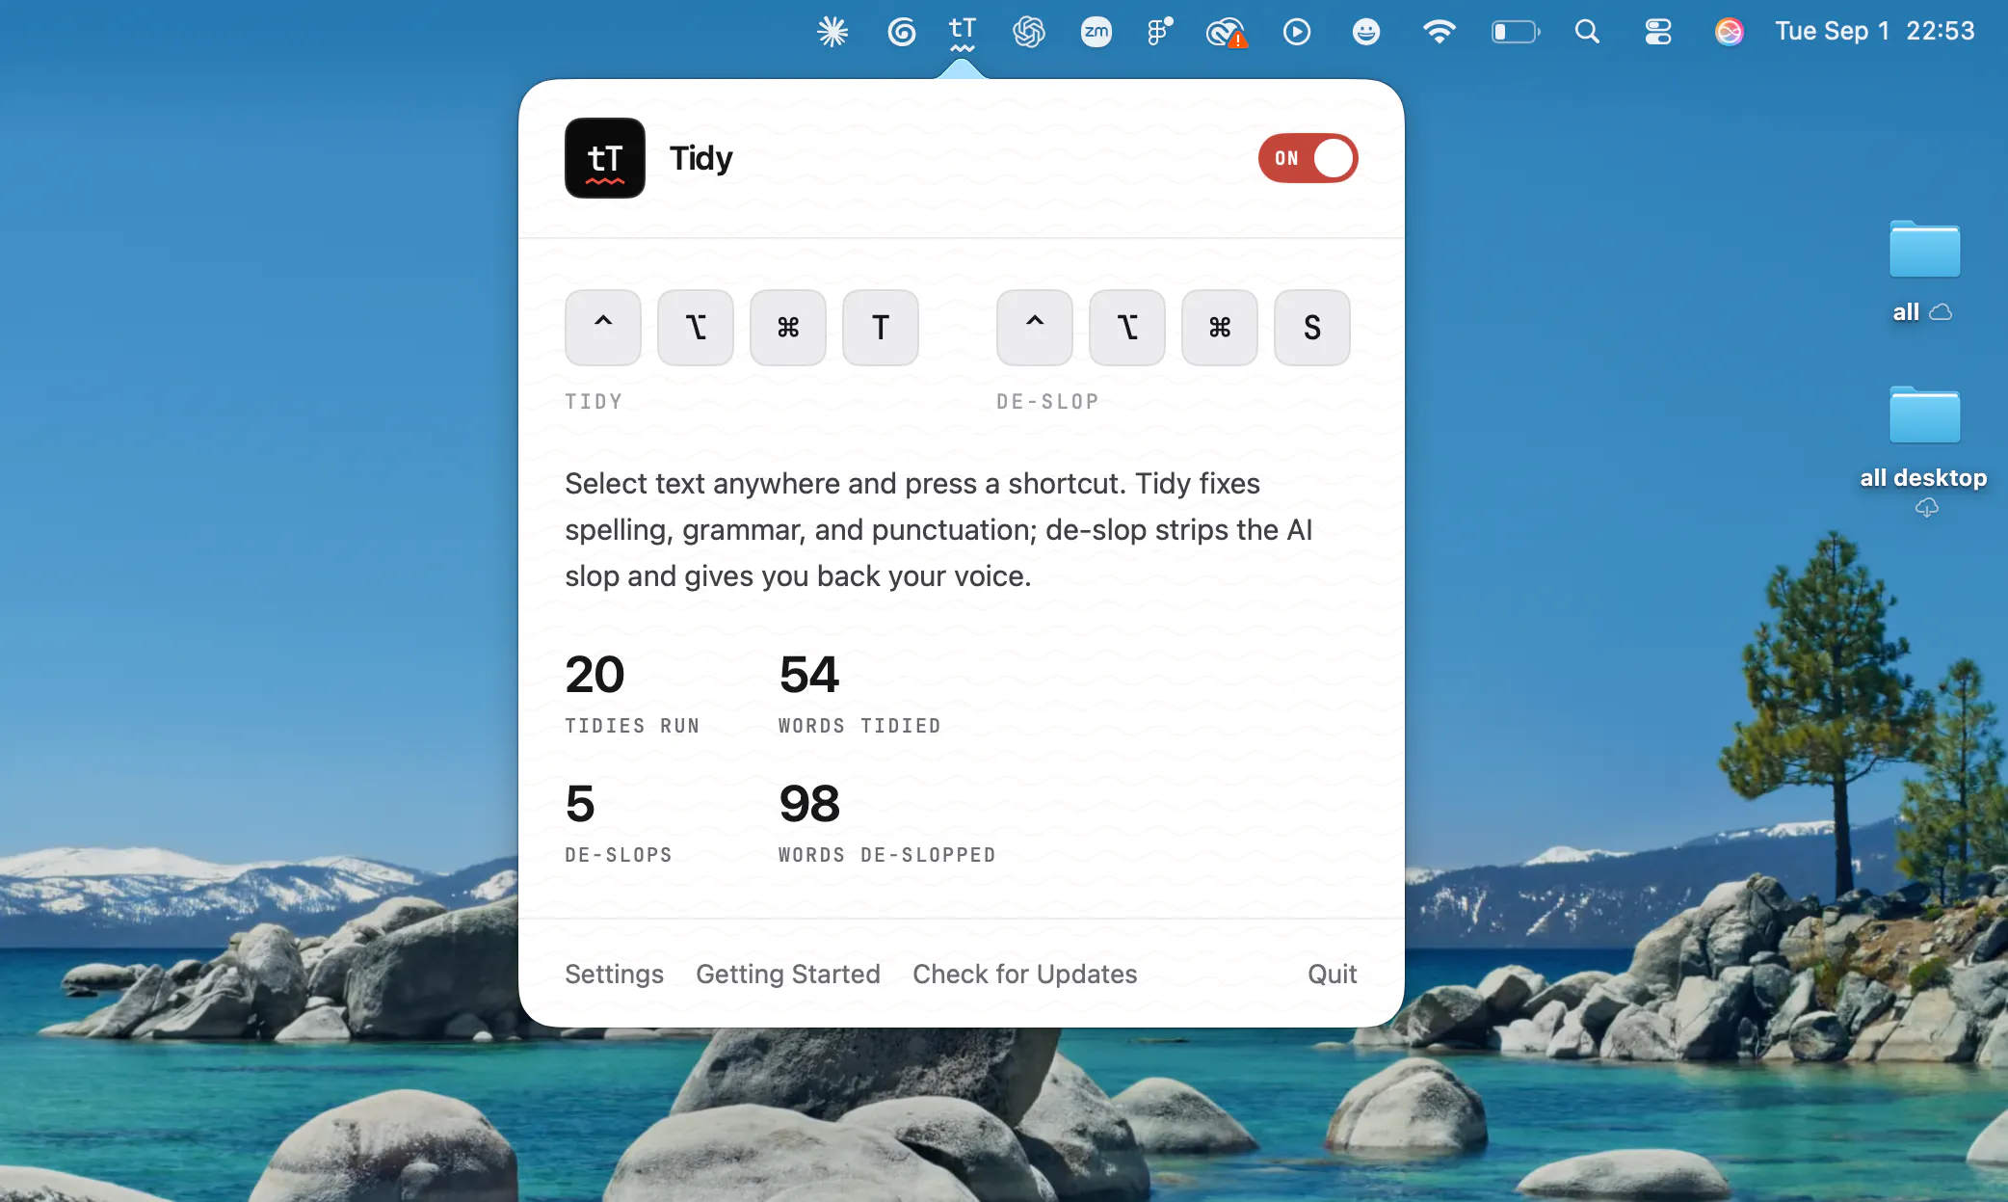
Task: Click the Tidy app logo icon
Action: click(x=605, y=158)
